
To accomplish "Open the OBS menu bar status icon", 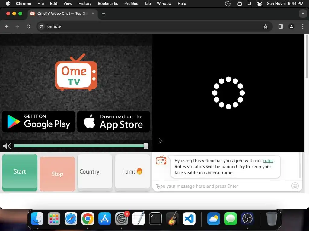I will pyautogui.click(x=228, y=4).
